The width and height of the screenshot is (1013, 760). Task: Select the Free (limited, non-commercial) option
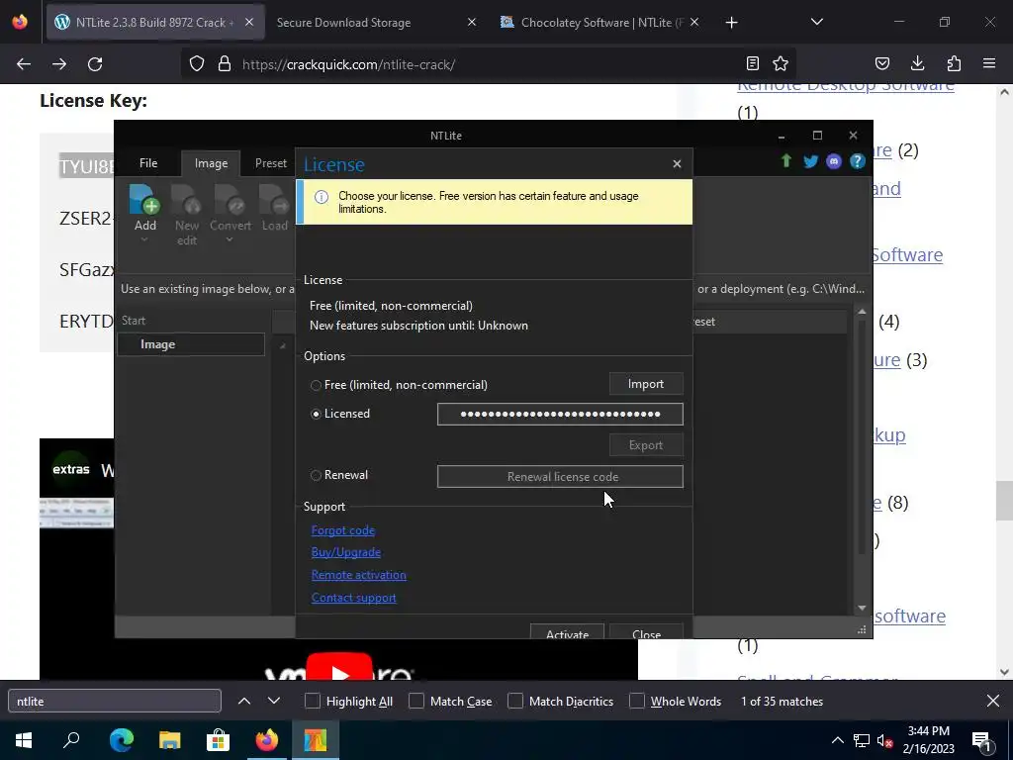point(316,385)
